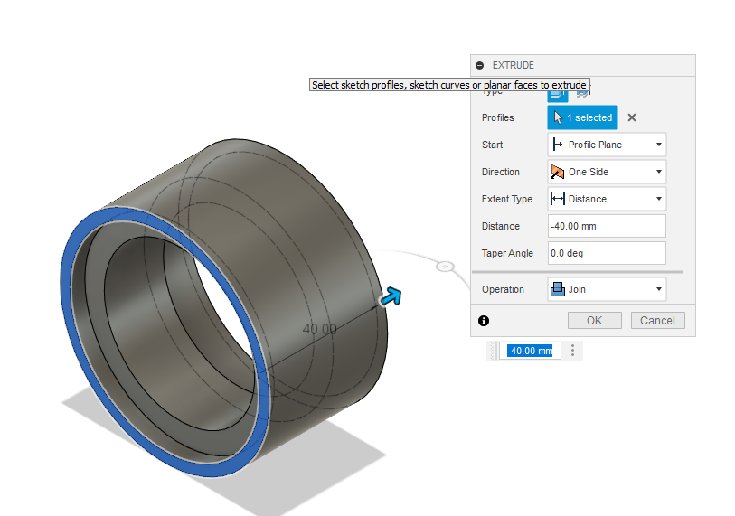Open the Operation dropdown showing Join
This screenshot has width=735, height=516.
607,289
